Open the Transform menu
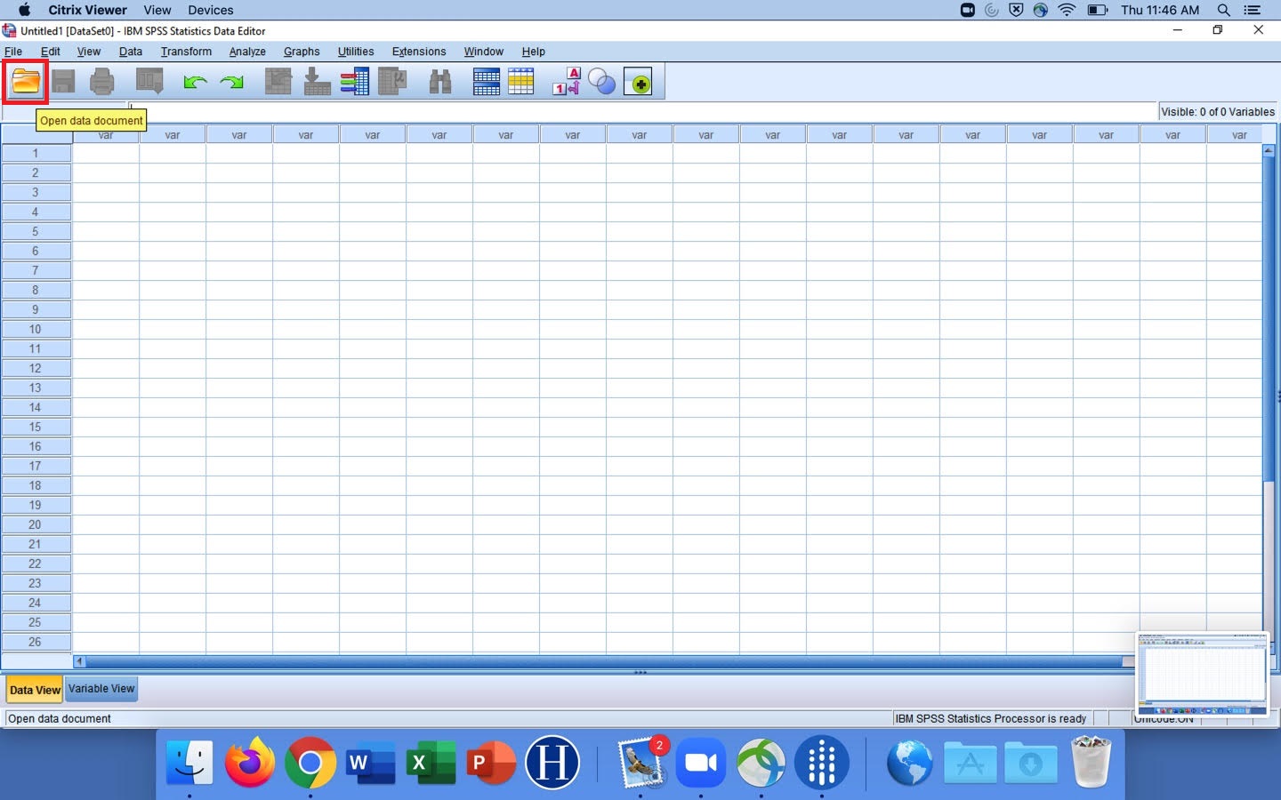 coord(186,52)
